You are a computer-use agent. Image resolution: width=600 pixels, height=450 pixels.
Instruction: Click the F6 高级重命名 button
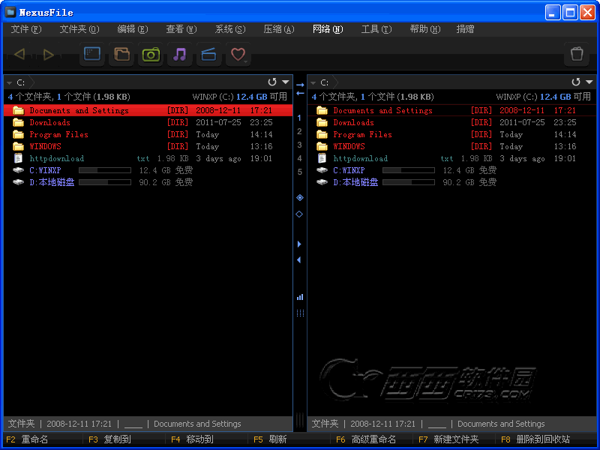[366, 439]
